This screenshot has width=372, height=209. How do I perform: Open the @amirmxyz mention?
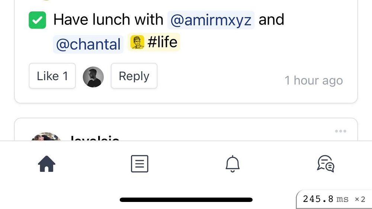pos(211,20)
